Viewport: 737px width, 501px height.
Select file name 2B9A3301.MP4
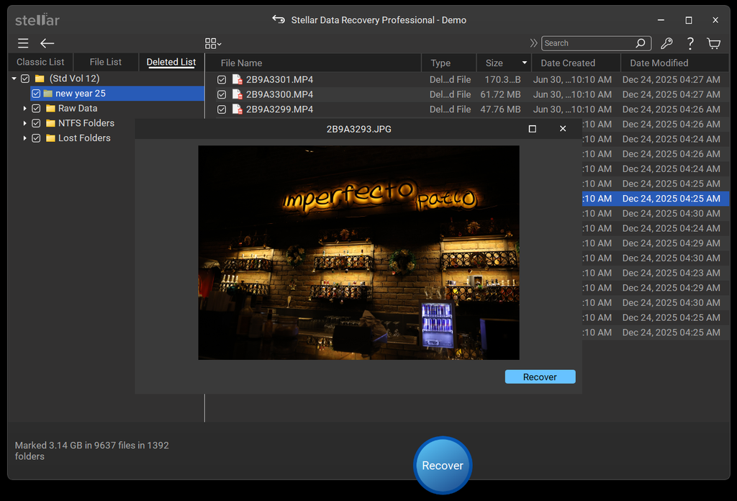coord(280,79)
